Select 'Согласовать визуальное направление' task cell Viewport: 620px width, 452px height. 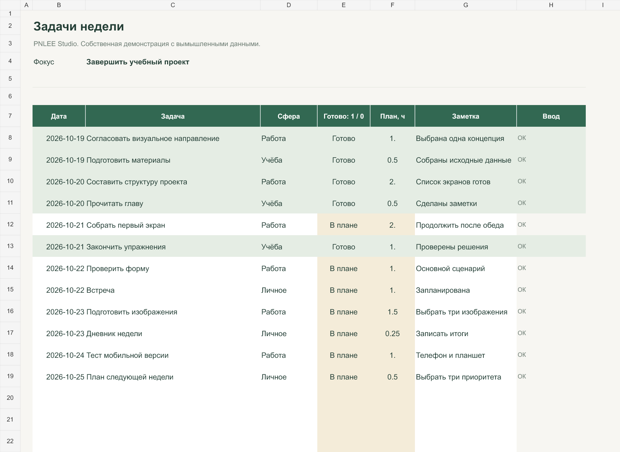(173, 138)
